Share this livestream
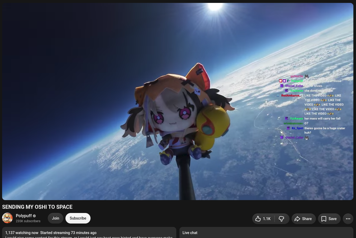Image resolution: width=356 pixels, height=238 pixels. [x=303, y=219]
